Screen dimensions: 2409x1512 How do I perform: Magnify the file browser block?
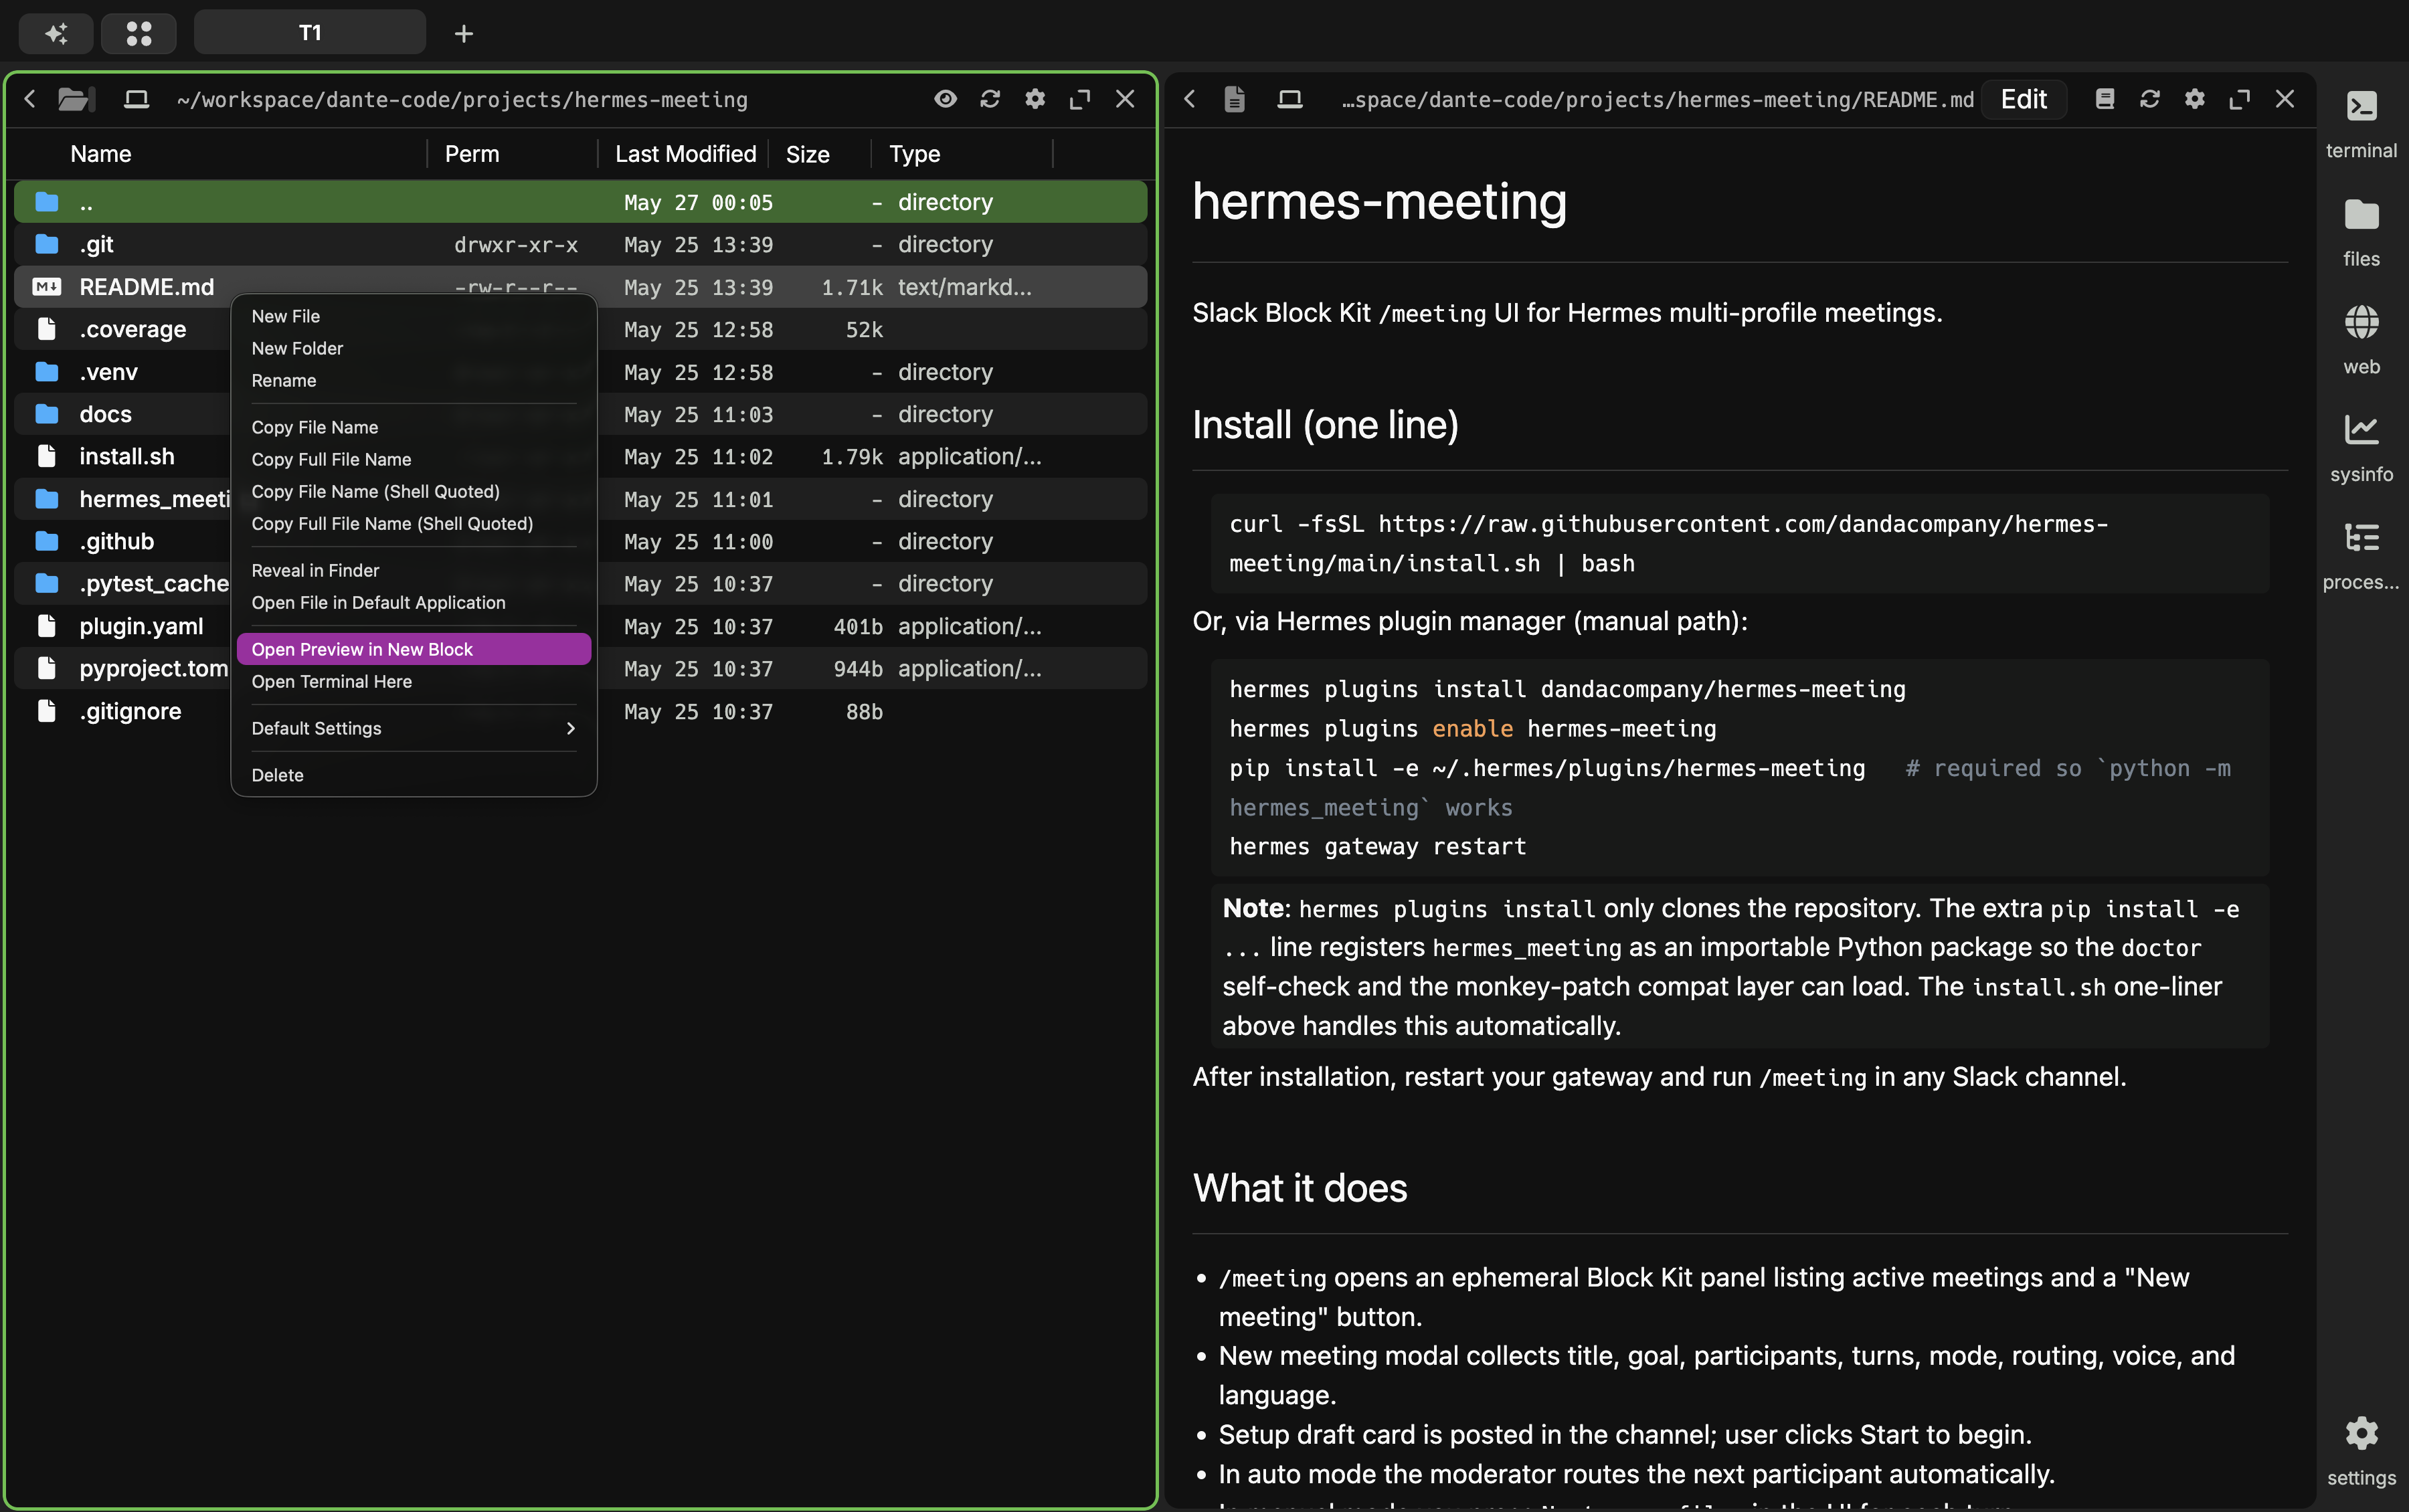pyautogui.click(x=1080, y=99)
